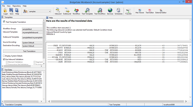The height and width of the screenshot is (107, 193).
Task: Open the Help menu in menu bar
Action: [x=24, y=6]
